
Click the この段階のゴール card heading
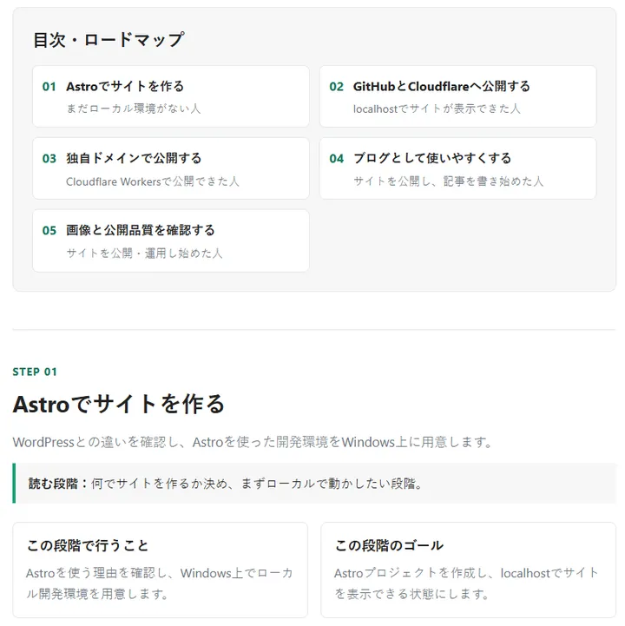389,545
